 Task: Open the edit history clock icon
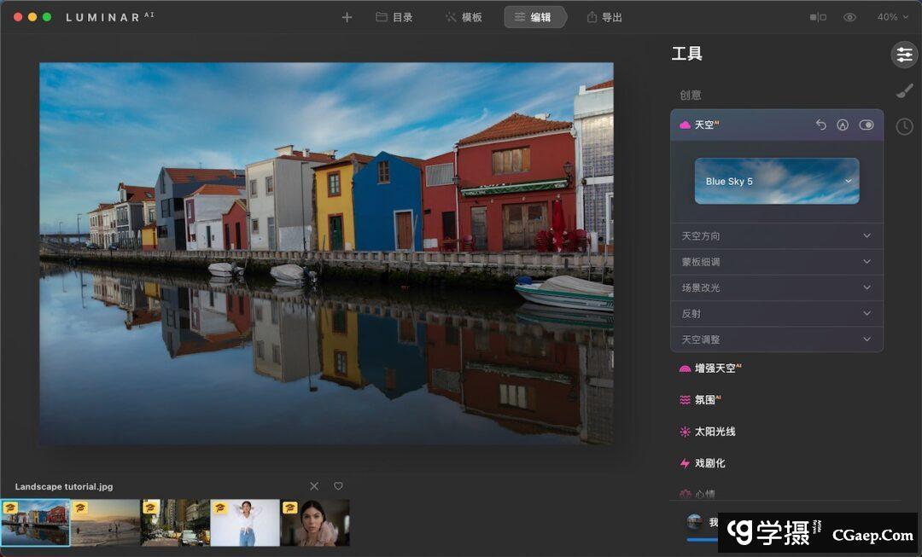(904, 127)
